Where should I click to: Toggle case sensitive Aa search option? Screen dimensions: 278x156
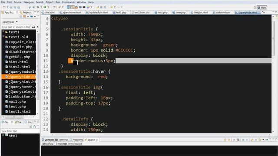click(x=33, y=27)
